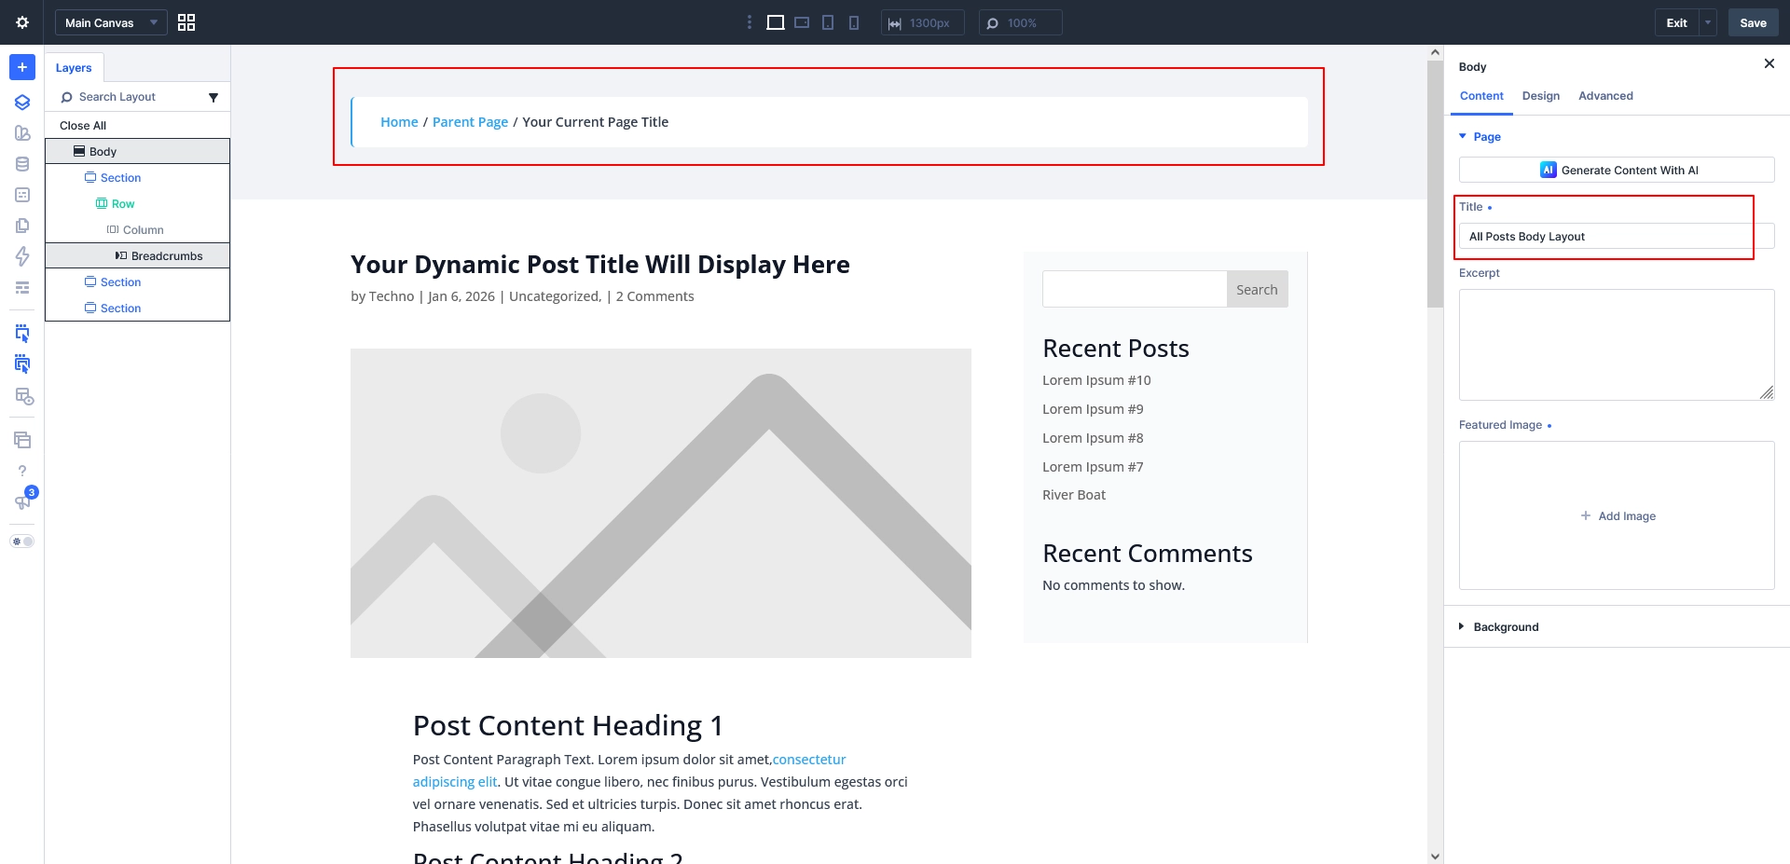Toggle the light/dark mode switch
Viewport: 1790px width, 864px height.
coord(22,542)
